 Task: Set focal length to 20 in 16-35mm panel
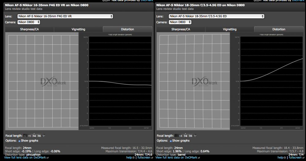(x=29, y=136)
